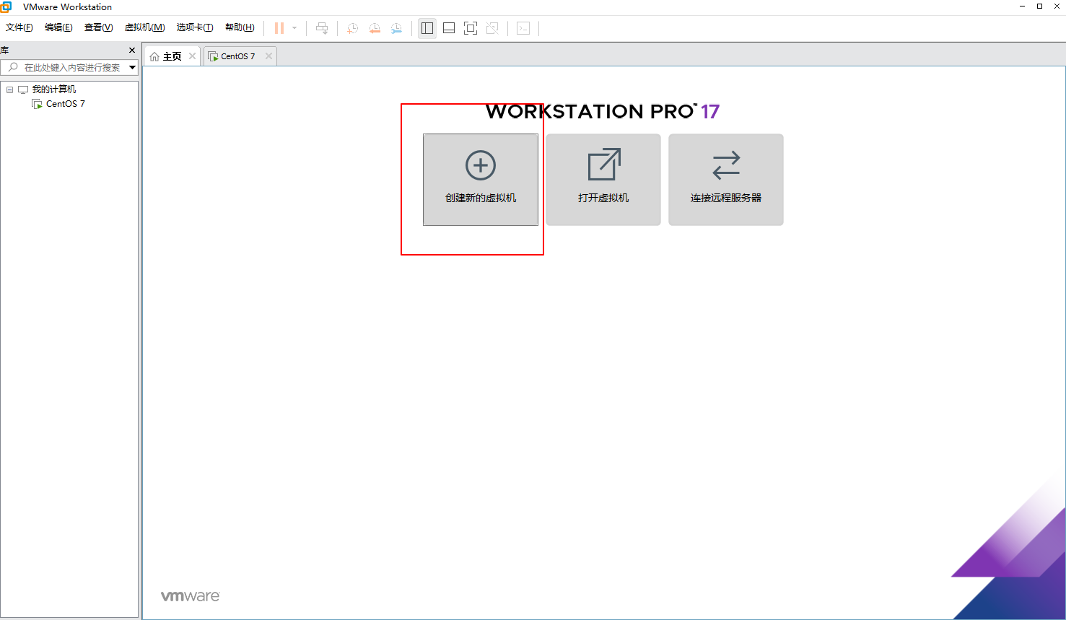Click the library search input field
Image resolution: width=1066 pixels, height=620 pixels.
[70, 67]
